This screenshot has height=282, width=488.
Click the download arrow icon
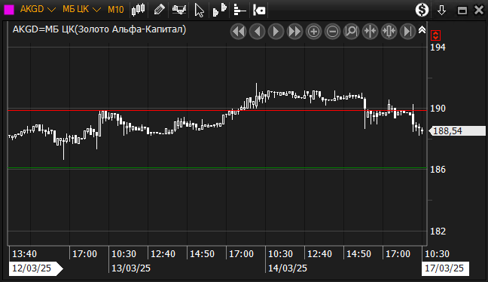[x=441, y=10]
